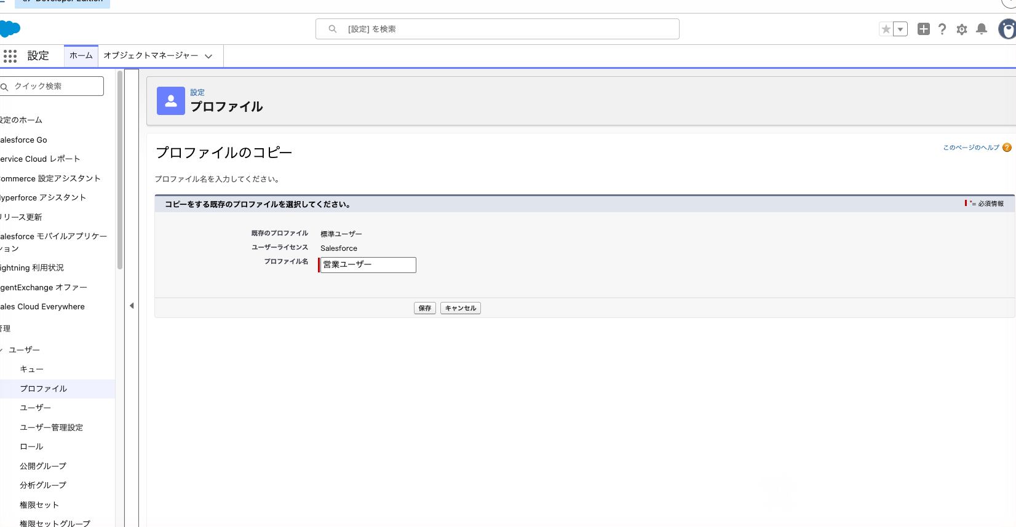
Task: Open ユーザー管理設定 in the sidebar
Action: [x=52, y=427]
